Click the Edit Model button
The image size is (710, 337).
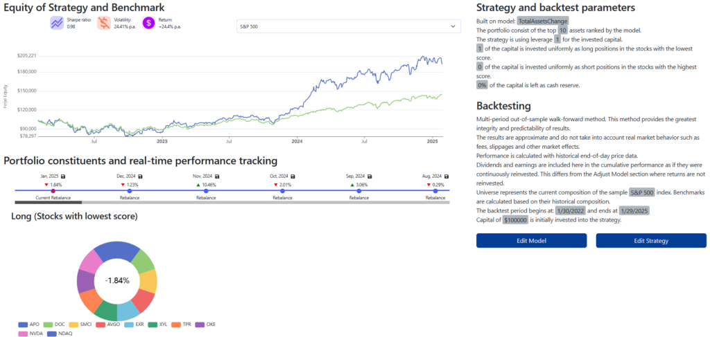pyautogui.click(x=531, y=240)
